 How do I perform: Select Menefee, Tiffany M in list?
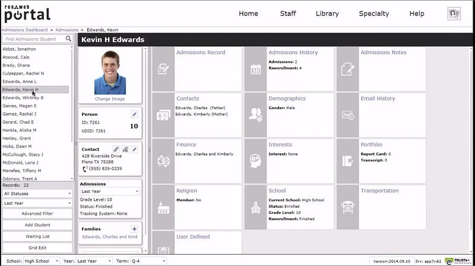(x=22, y=171)
